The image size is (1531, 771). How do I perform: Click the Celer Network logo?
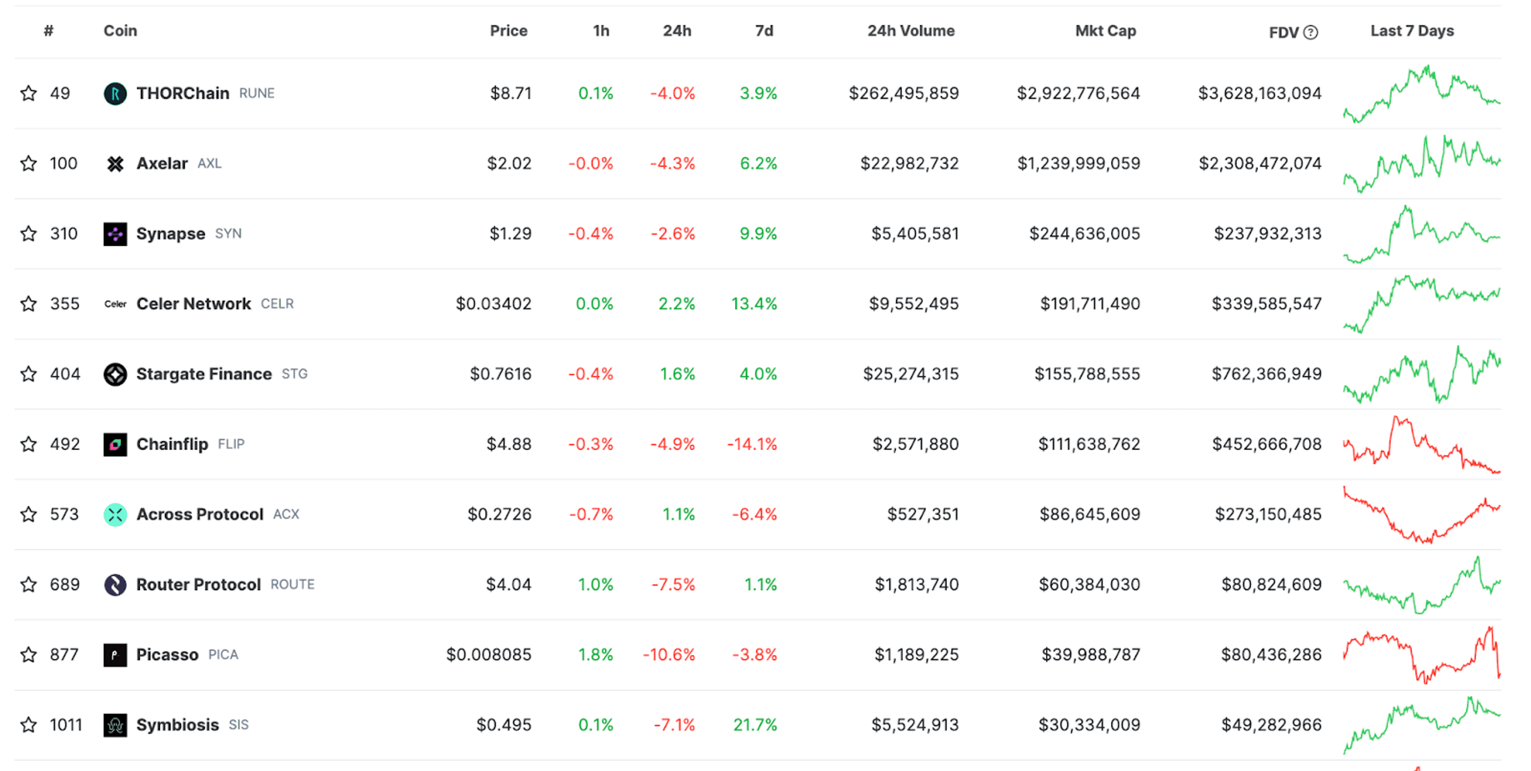point(115,304)
